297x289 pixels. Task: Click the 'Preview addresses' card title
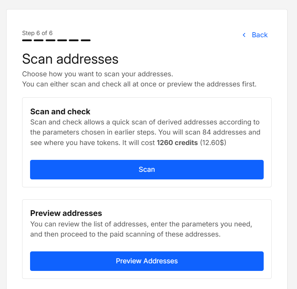pos(66,213)
